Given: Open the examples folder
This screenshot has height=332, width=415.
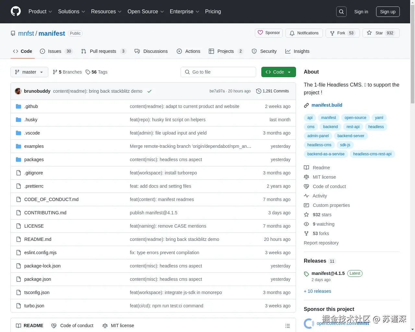Looking at the screenshot, I should point(34,146).
